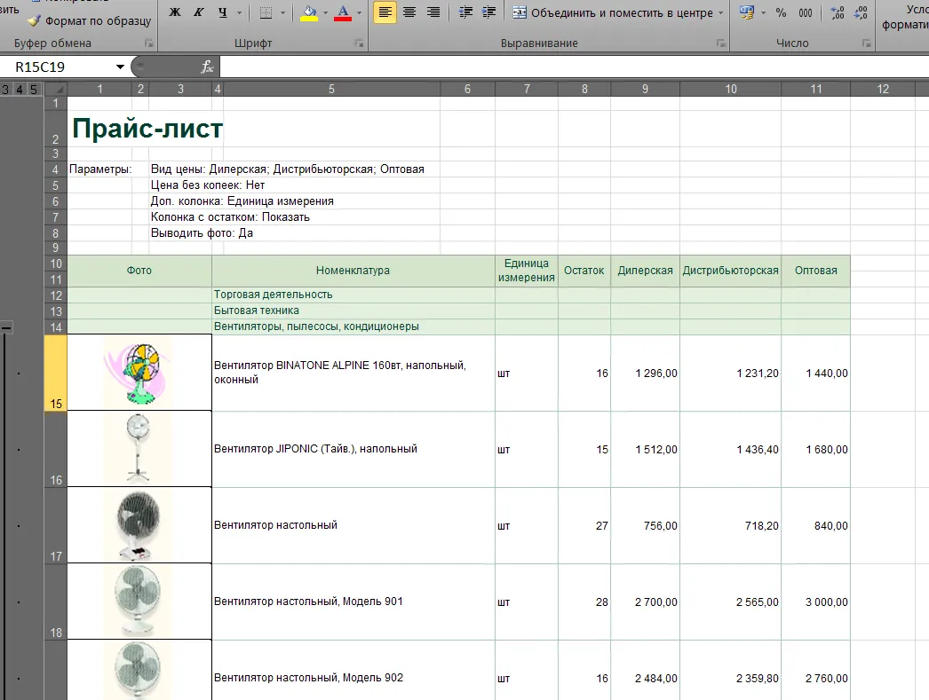Expand the Шрифт group dialog launcher
This screenshot has width=929, height=700.
click(x=359, y=43)
